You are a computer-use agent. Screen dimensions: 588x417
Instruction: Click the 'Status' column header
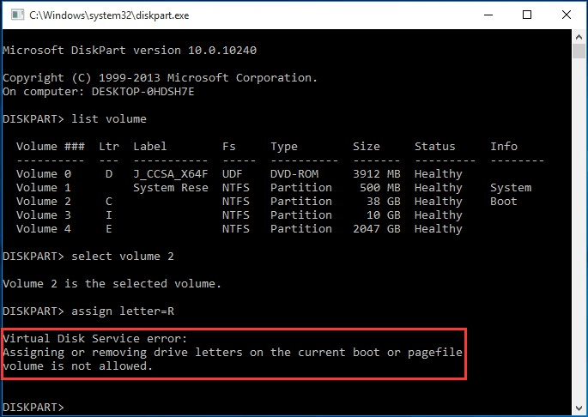pos(434,146)
